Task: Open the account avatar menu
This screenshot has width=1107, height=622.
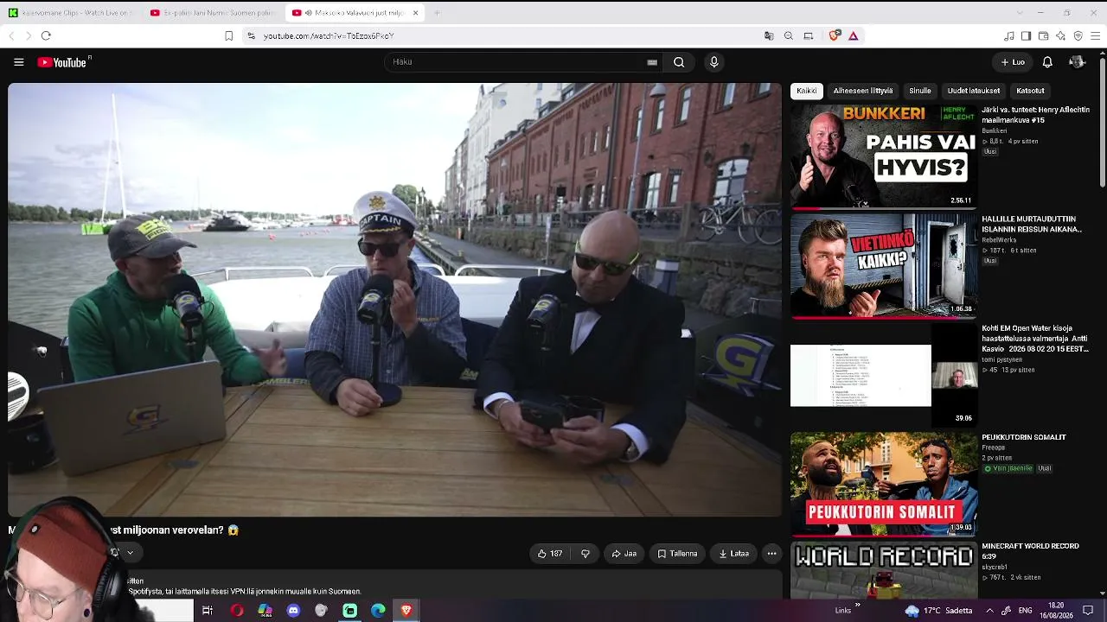Action: (x=1077, y=62)
